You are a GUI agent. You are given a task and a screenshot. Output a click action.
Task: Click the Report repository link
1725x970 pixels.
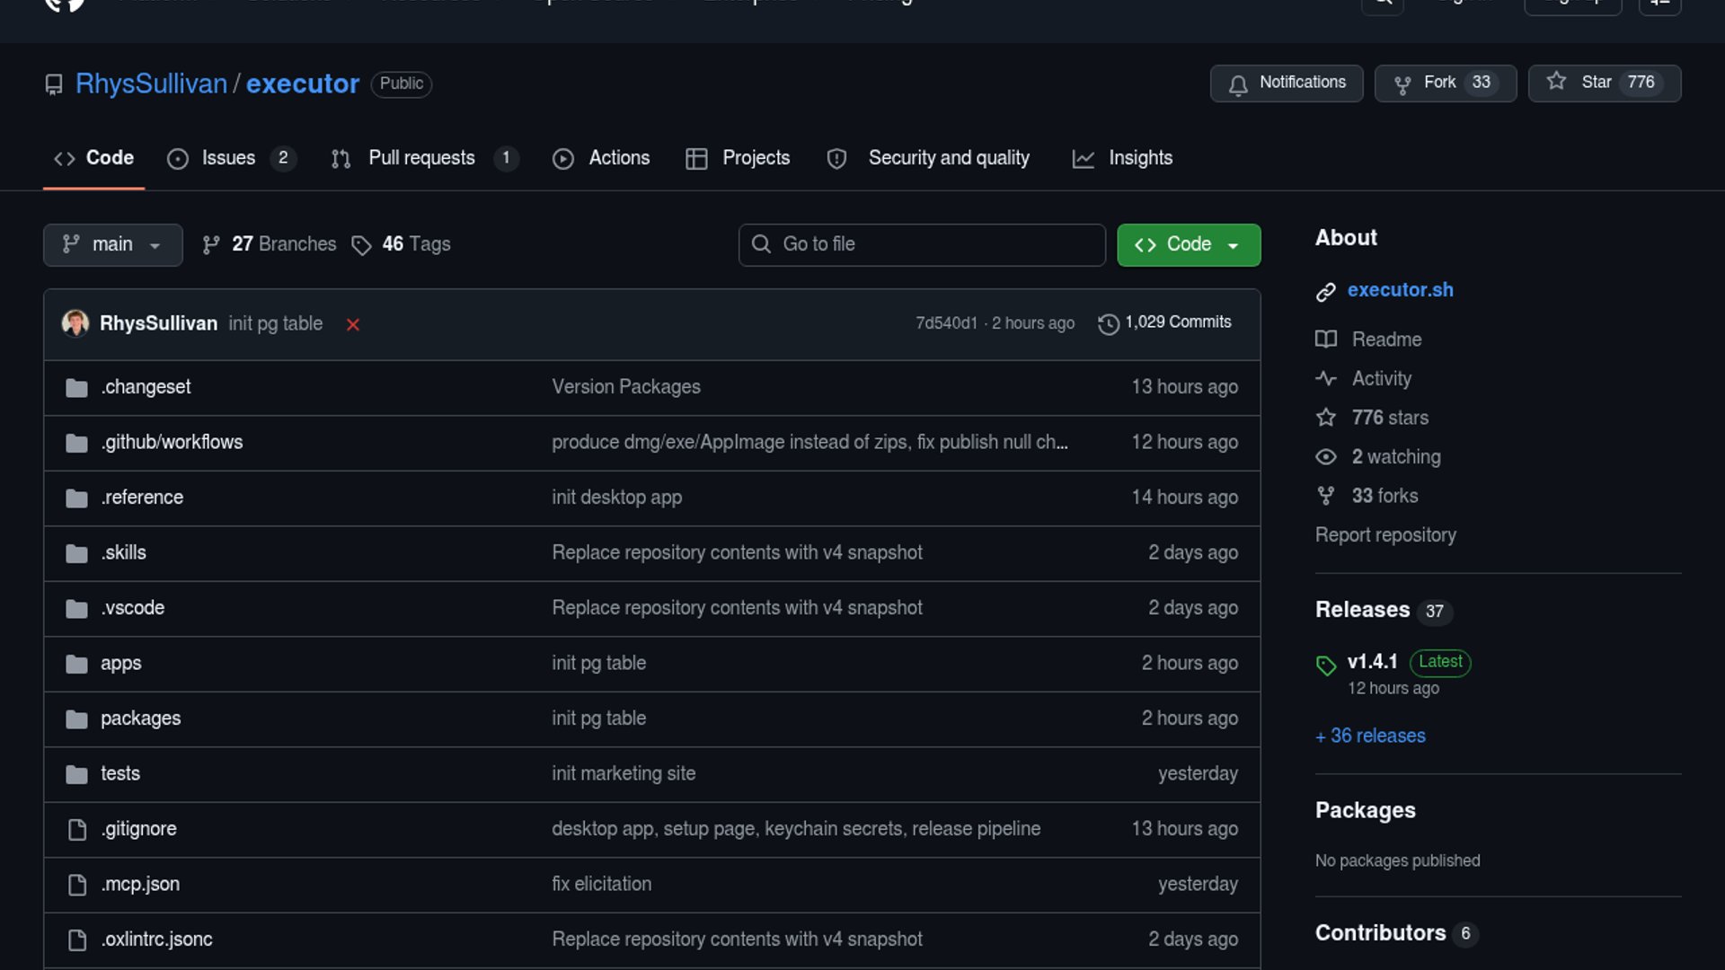pyautogui.click(x=1385, y=535)
